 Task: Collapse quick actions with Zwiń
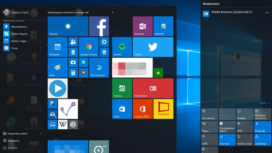264,103
